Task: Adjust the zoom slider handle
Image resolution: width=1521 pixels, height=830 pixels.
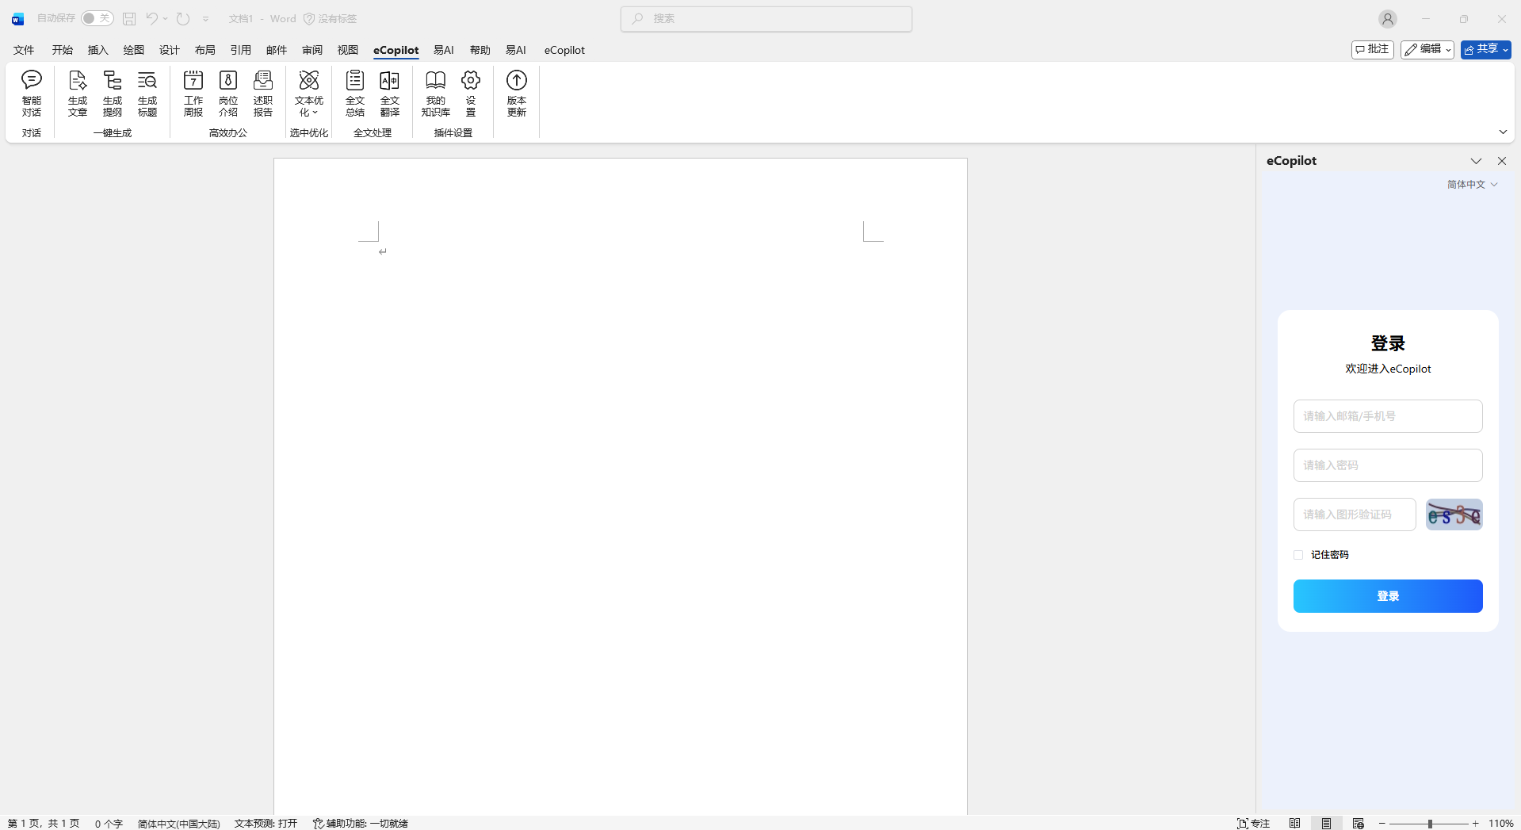Action: (x=1430, y=824)
